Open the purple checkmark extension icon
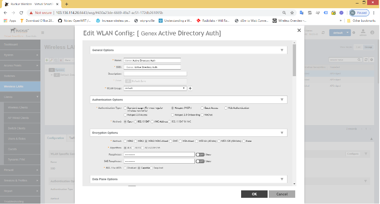This screenshot has height=204, width=380. [341, 13]
